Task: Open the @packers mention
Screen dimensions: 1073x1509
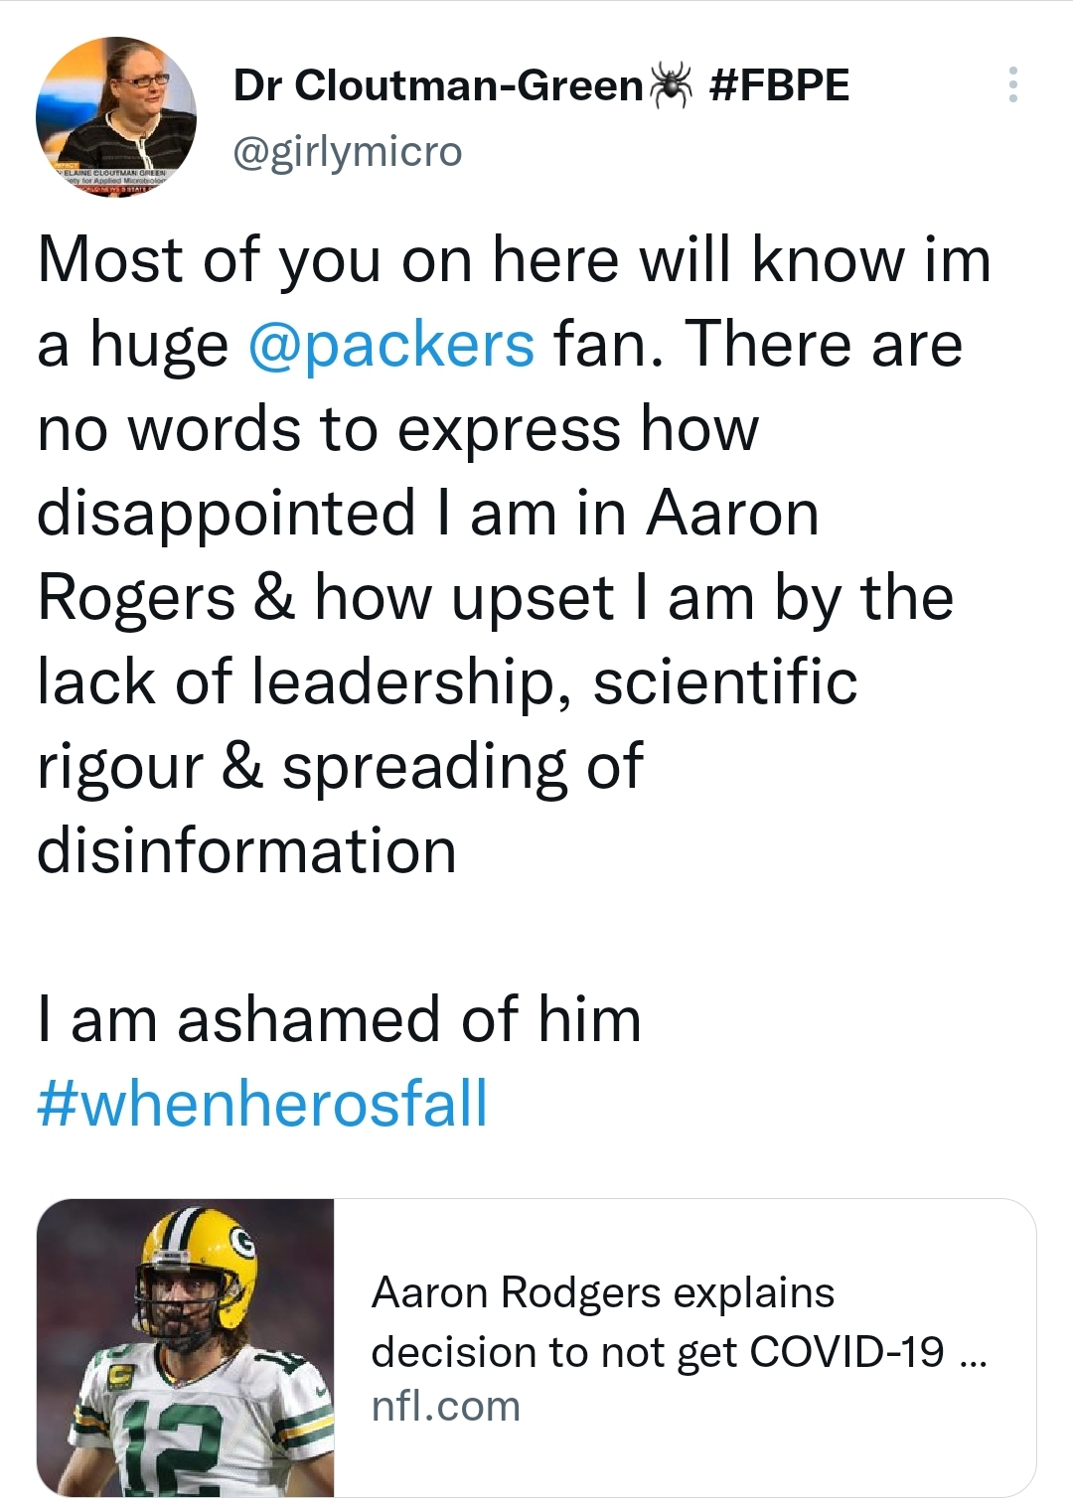Action: coord(390,345)
